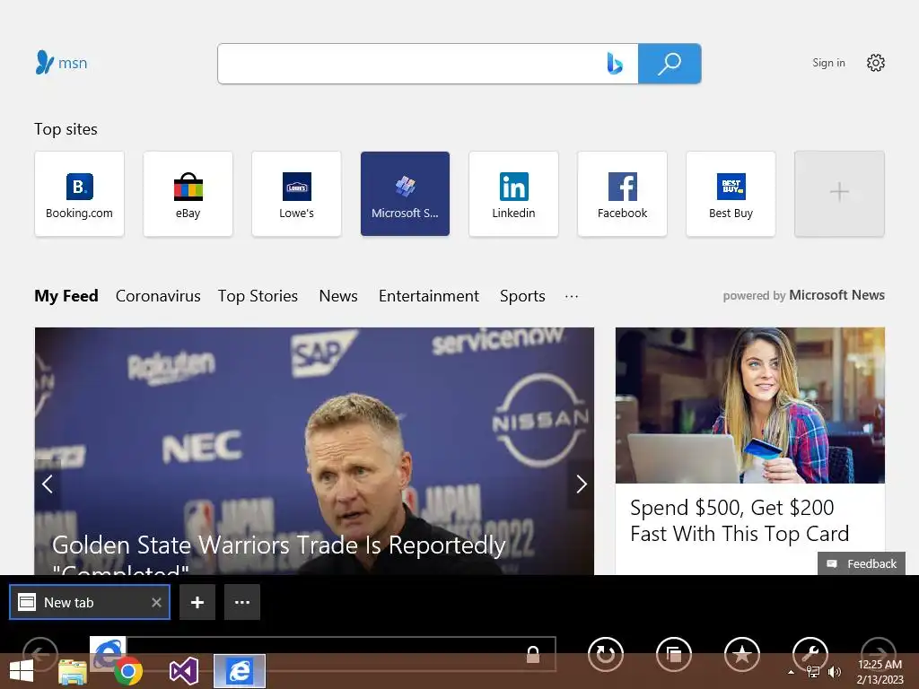Open Spend $500, Get $200 card ad
The image size is (919, 689).
click(740, 520)
